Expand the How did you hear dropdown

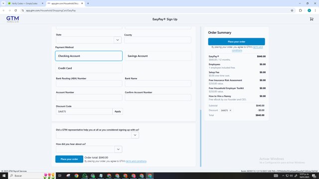click(x=118, y=149)
